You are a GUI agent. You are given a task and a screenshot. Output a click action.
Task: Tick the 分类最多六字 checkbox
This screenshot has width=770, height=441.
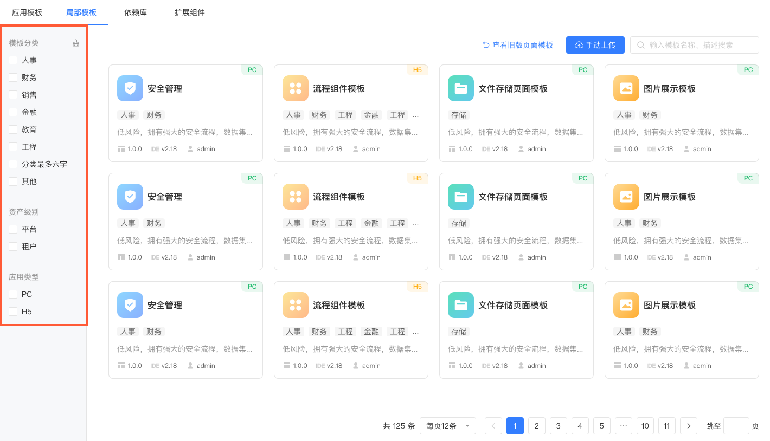pos(13,164)
